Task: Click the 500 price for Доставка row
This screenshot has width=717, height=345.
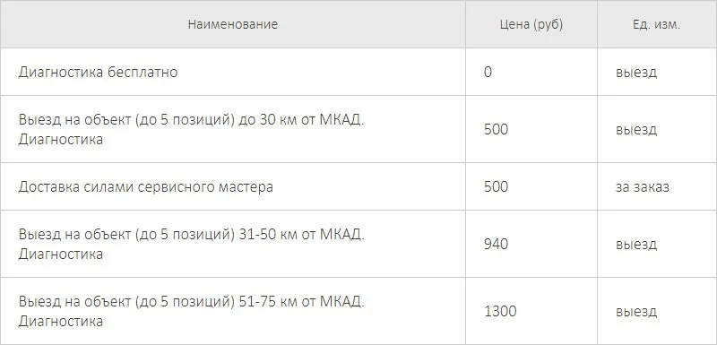Action: (x=497, y=186)
